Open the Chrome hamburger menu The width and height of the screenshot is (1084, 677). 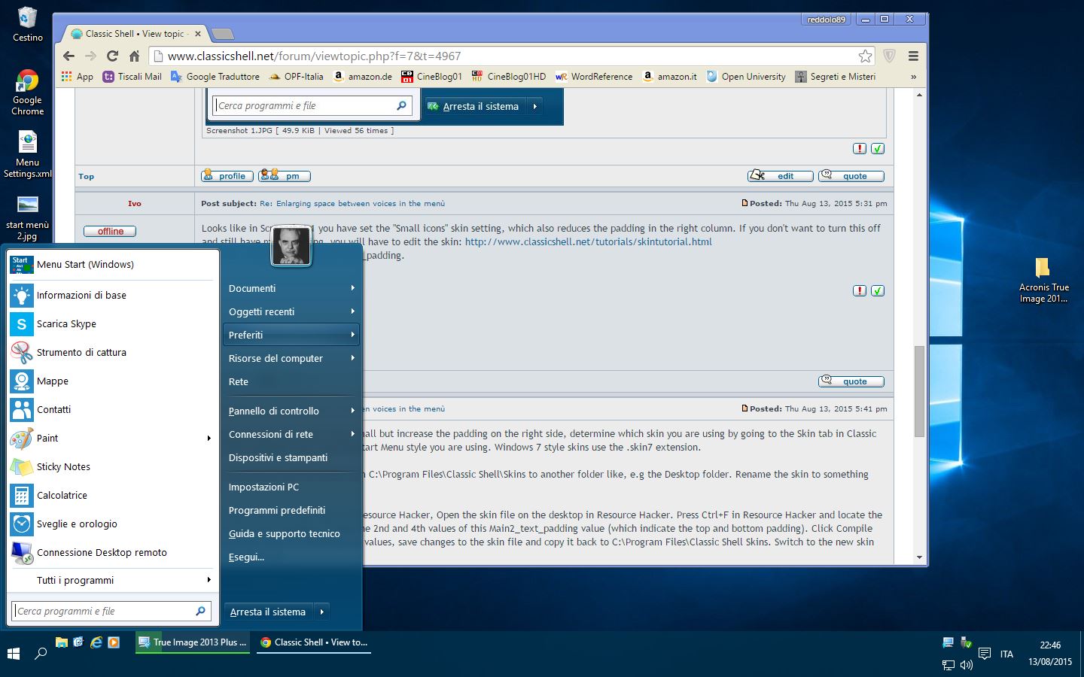913,56
